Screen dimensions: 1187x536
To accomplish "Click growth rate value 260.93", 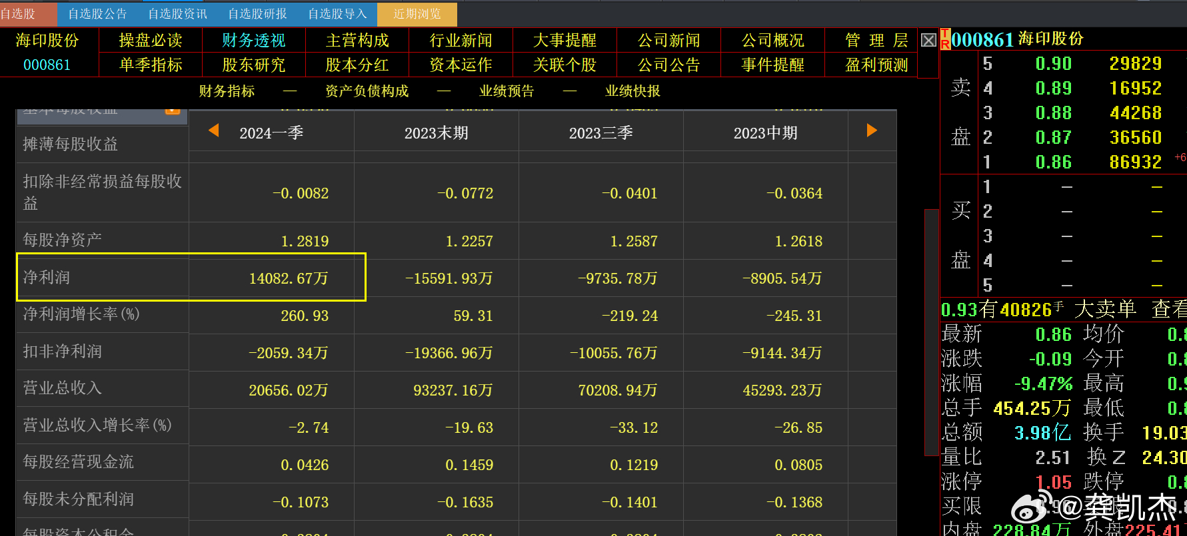I will 305,316.
